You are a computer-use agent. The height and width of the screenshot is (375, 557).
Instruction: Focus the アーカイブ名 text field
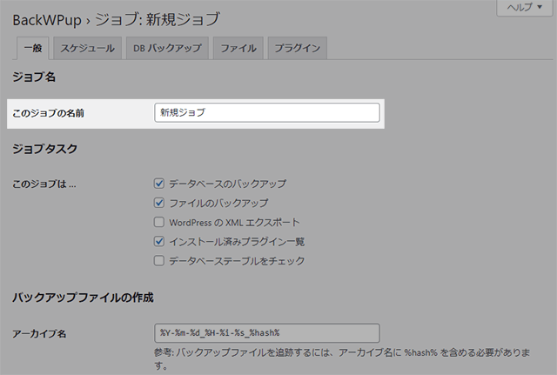(x=266, y=333)
